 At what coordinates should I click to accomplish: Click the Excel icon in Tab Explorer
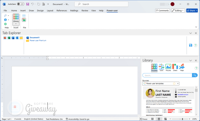(9, 38)
